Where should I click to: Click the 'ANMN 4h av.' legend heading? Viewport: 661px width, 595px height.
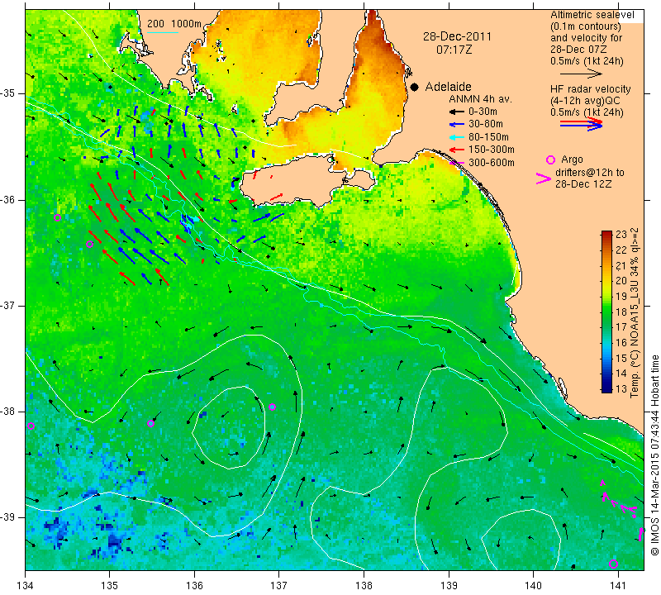[480, 99]
